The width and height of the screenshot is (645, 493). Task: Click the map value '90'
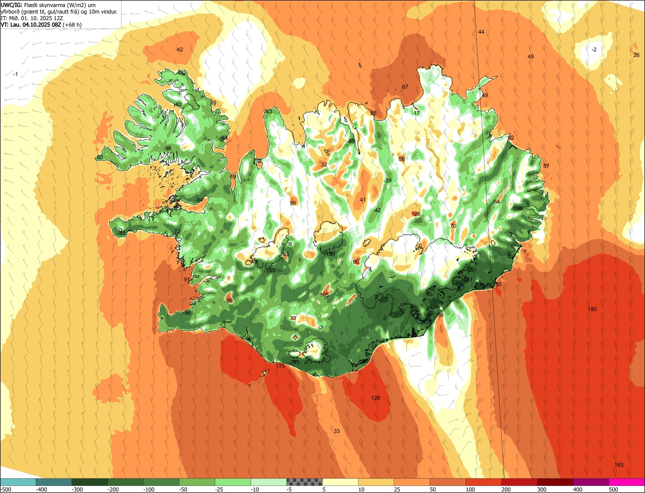(356, 262)
